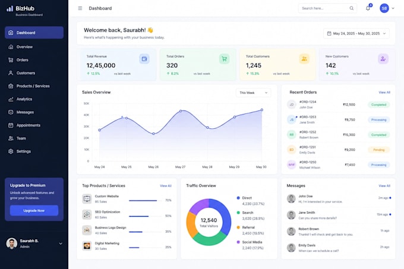Click the Custom Website product icon
Viewport: 404px width, 269px height.
pyautogui.click(x=87, y=199)
